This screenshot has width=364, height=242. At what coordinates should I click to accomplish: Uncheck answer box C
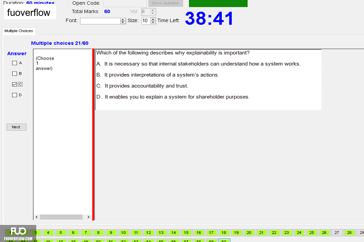[15, 84]
